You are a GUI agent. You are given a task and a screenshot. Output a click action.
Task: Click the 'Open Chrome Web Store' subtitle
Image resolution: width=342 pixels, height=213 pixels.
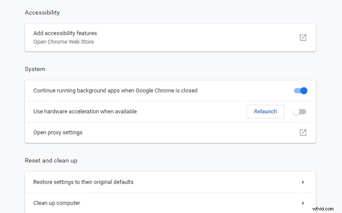(63, 41)
